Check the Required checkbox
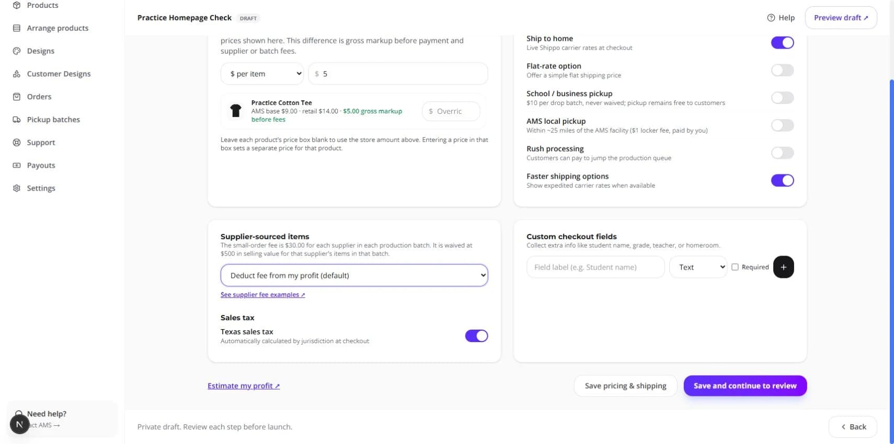 [x=735, y=267]
